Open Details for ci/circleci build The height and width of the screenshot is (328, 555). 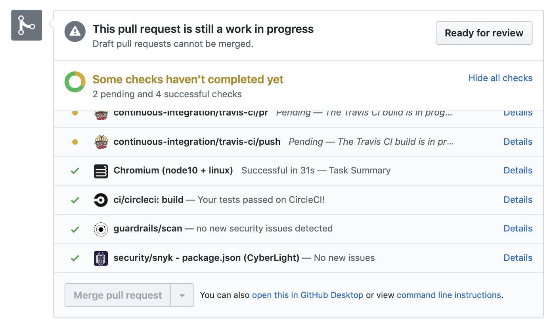point(518,200)
